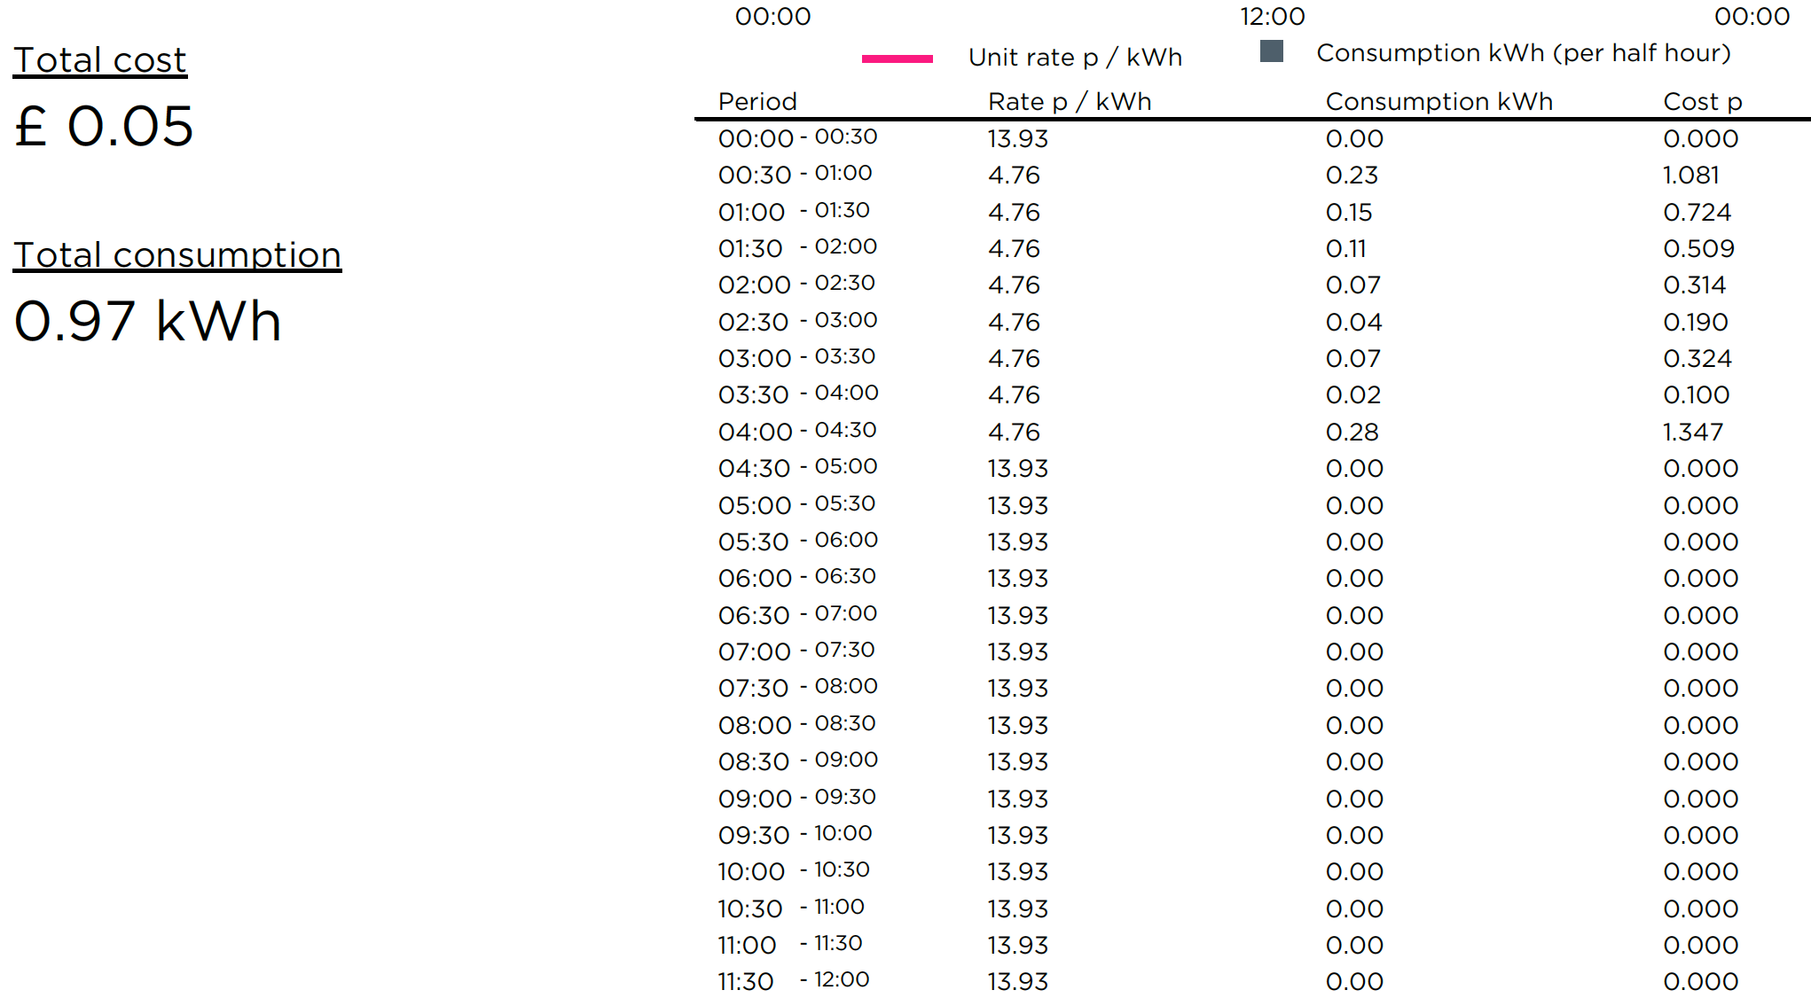Click the 0.97 kWh total consumption value

pyautogui.click(x=148, y=321)
